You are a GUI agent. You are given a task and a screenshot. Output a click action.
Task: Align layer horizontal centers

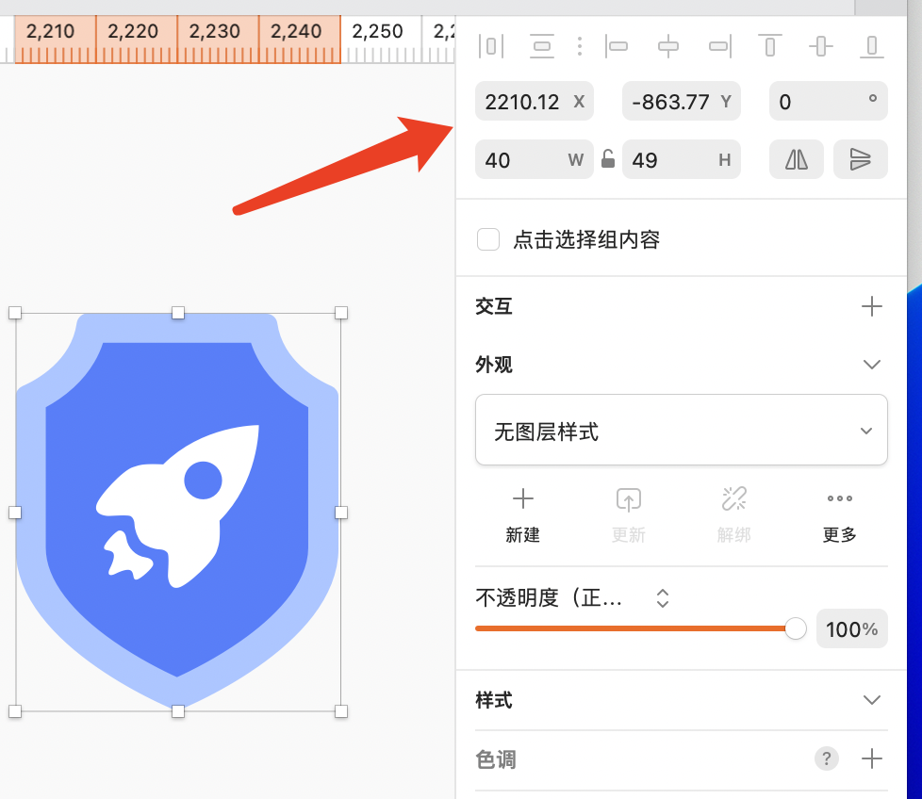668,45
